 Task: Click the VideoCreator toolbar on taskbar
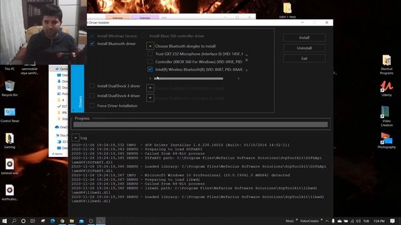click(309, 221)
